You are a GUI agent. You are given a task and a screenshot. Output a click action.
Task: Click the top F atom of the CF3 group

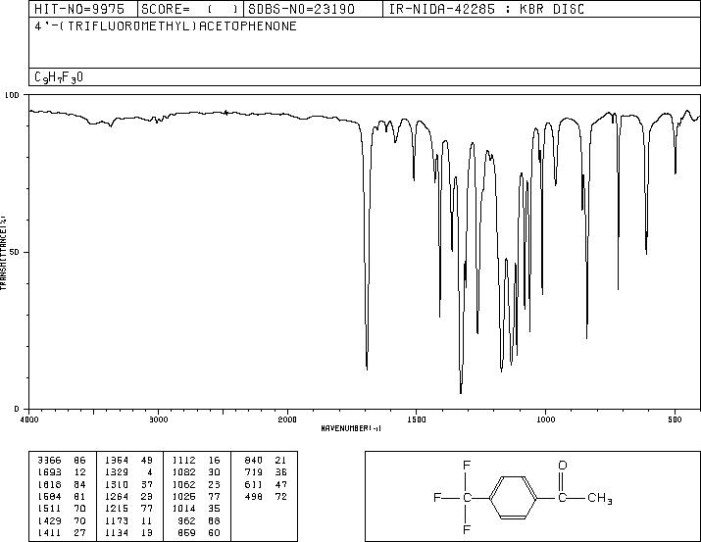[x=467, y=466]
